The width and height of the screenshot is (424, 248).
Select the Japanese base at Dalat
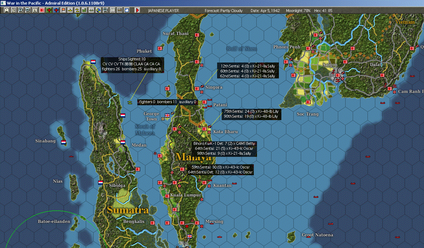point(382,75)
